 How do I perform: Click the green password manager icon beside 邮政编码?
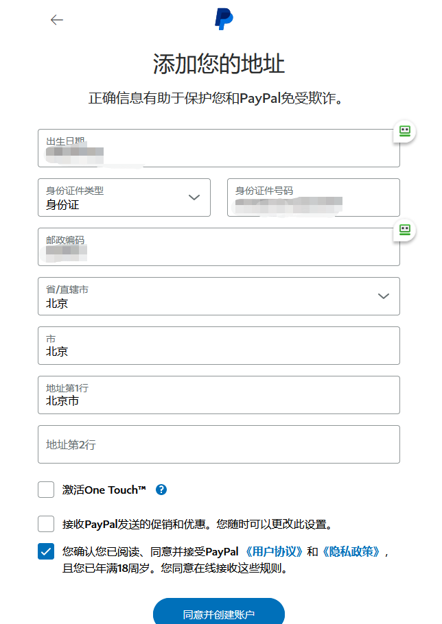click(x=405, y=230)
